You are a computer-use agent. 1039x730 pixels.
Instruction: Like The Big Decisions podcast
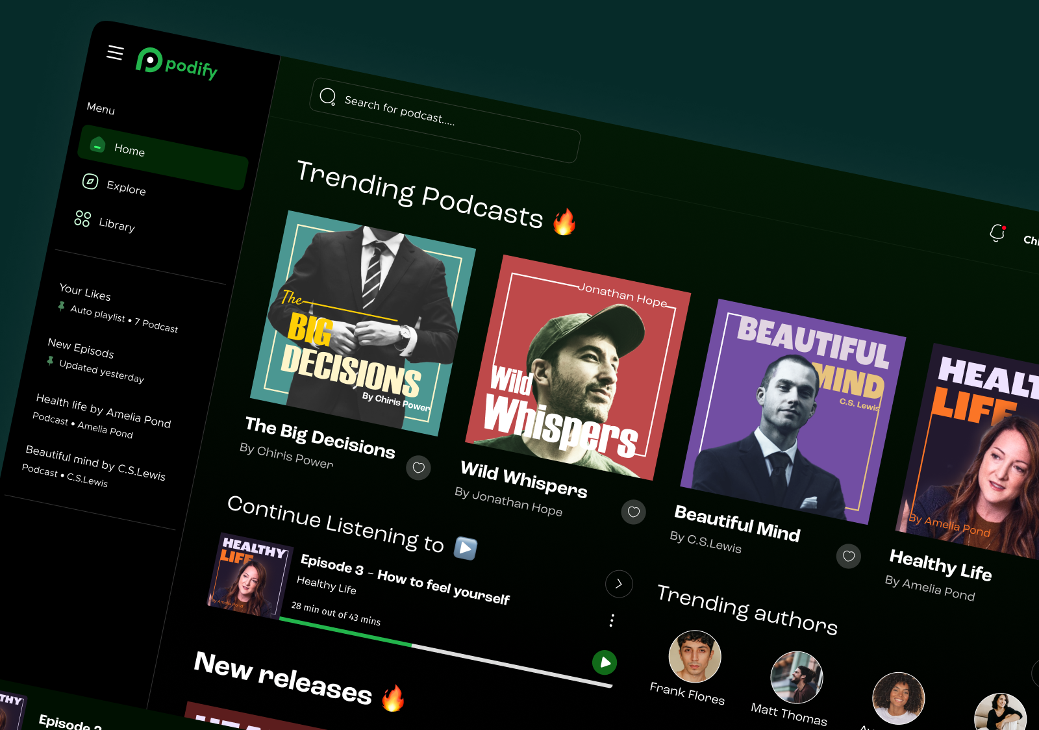[x=418, y=468]
